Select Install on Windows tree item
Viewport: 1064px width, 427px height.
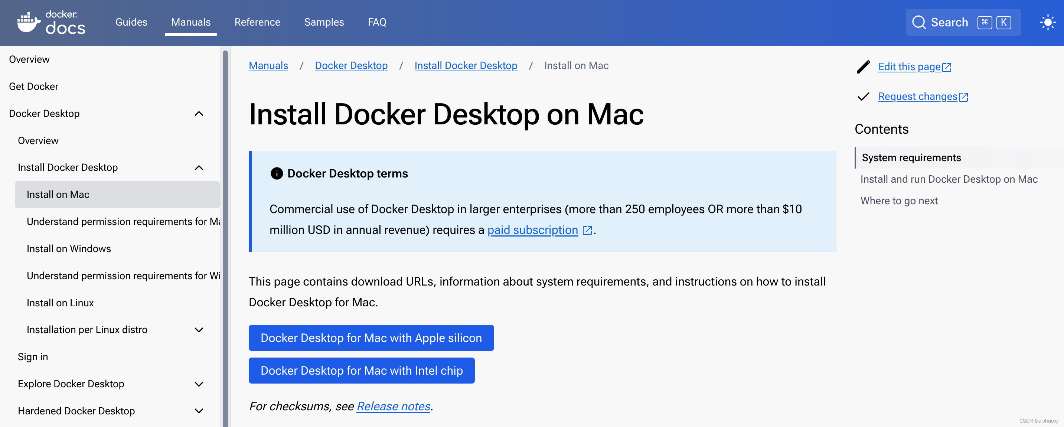(x=69, y=248)
